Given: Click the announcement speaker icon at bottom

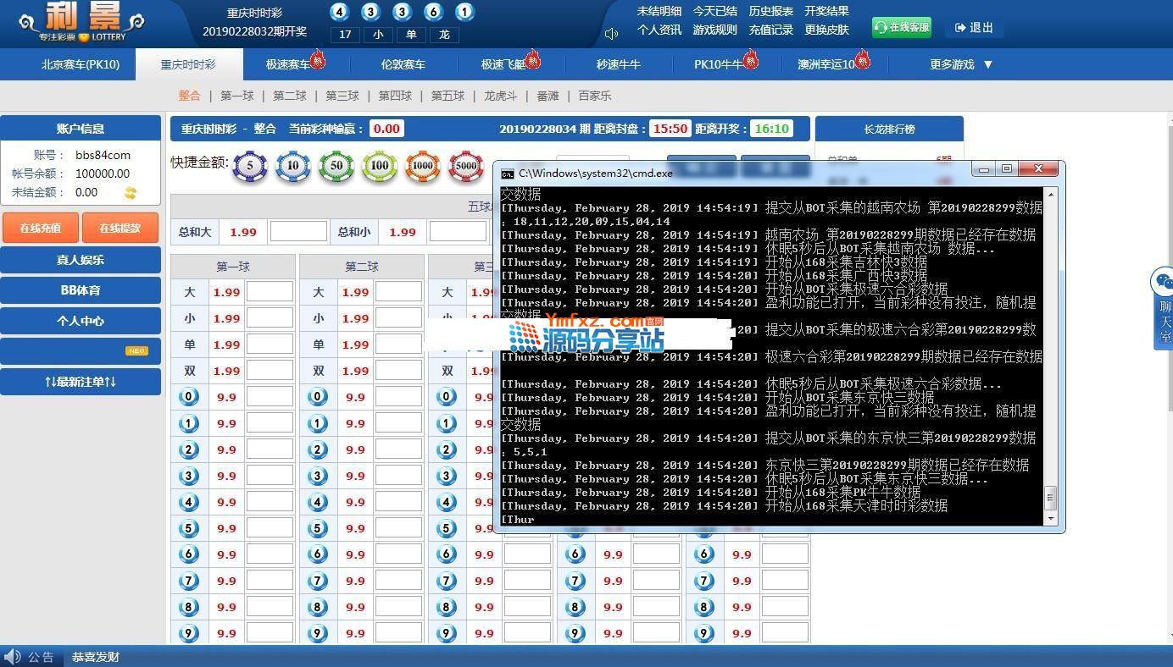Looking at the screenshot, I should click(12, 657).
